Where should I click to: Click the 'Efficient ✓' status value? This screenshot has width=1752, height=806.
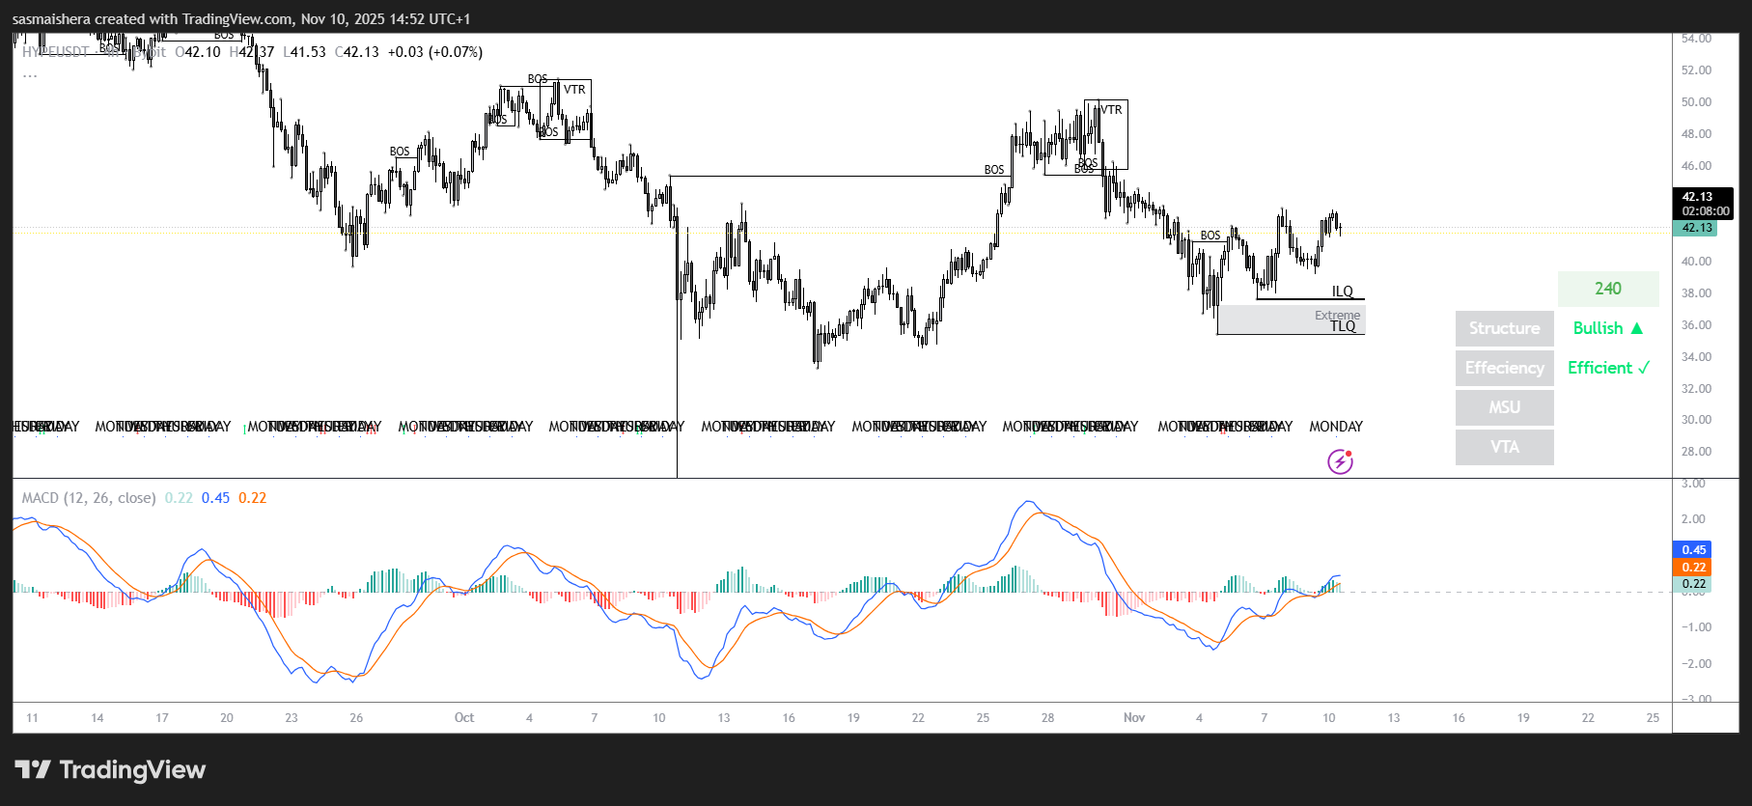[x=1608, y=368]
